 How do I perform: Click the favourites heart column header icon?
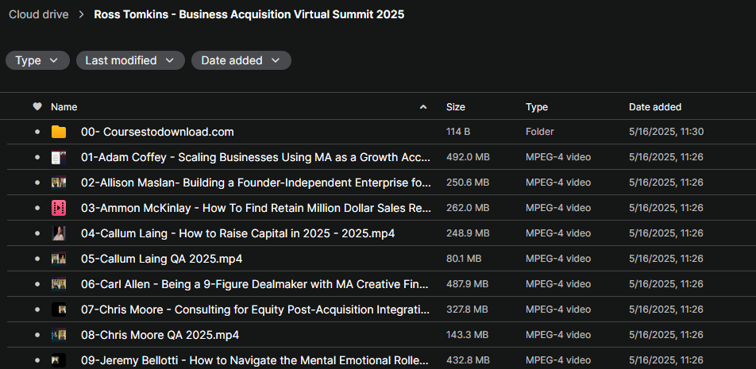(37, 107)
